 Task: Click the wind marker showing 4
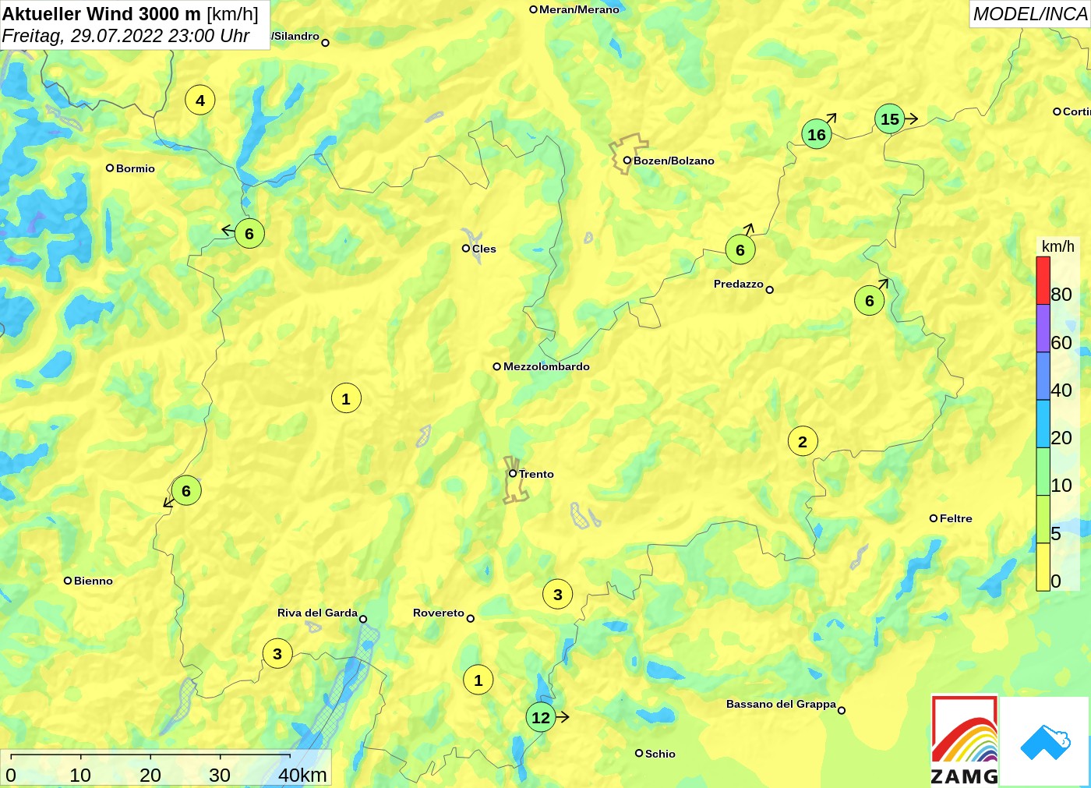pyautogui.click(x=200, y=101)
